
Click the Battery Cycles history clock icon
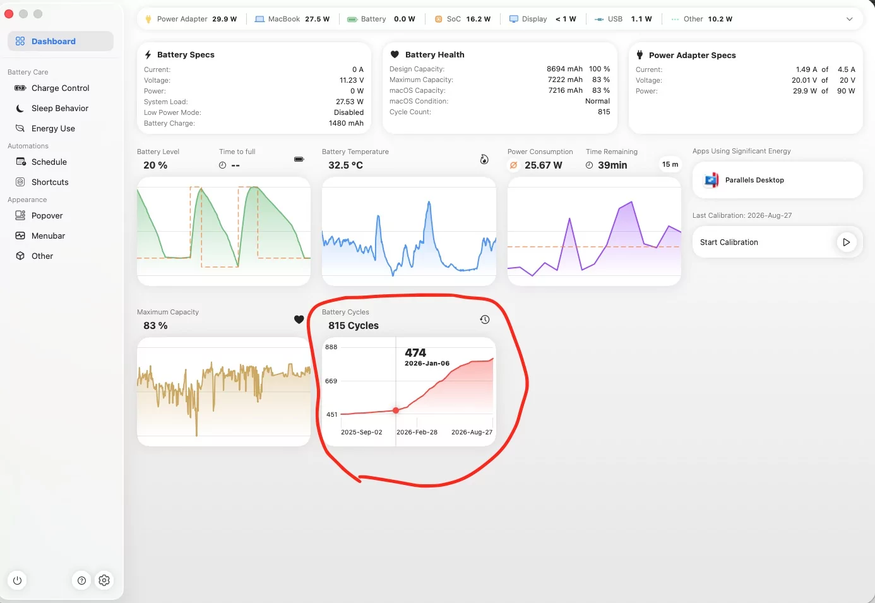[485, 319]
